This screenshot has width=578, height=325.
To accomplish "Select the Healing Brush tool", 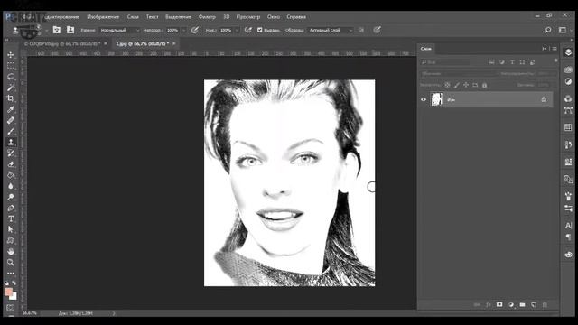I will point(11,120).
